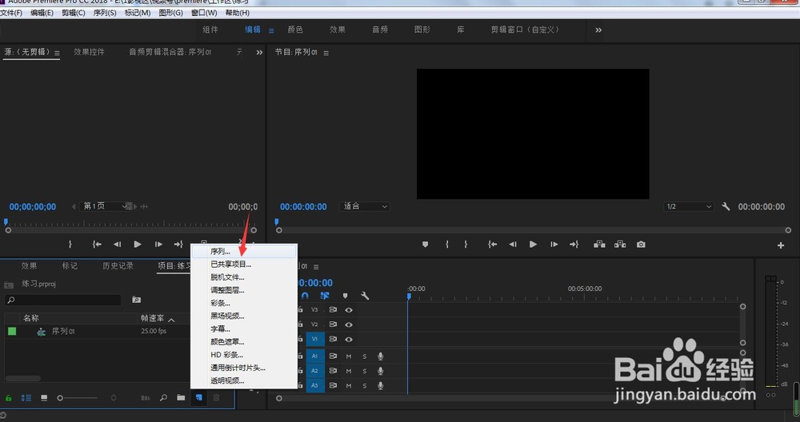The image size is (800, 422).
Task: Enable voice-over record on track A1
Action: click(x=381, y=356)
